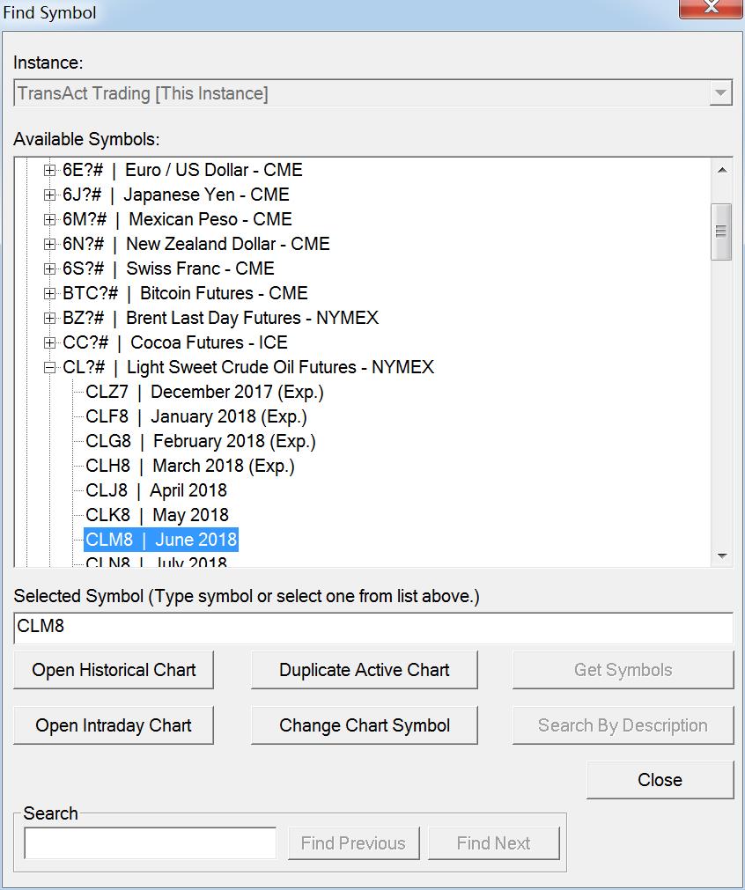Image resolution: width=745 pixels, height=890 pixels.
Task: Click the Open Historical Chart button
Action: (114, 670)
